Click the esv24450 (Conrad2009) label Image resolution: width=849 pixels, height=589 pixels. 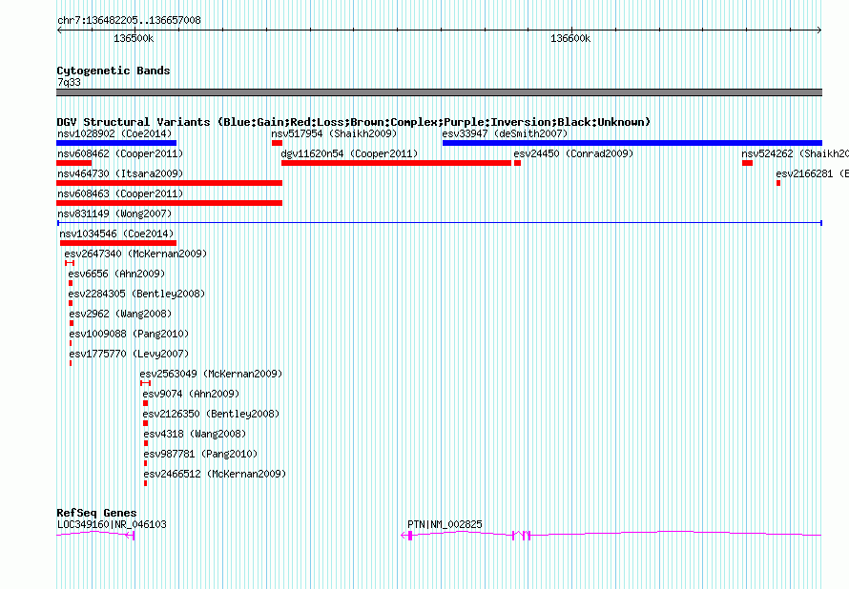pyautogui.click(x=573, y=153)
